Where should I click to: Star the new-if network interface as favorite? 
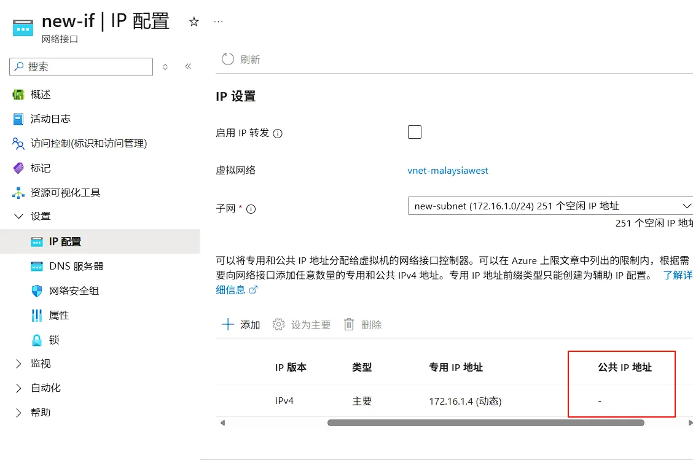click(194, 20)
